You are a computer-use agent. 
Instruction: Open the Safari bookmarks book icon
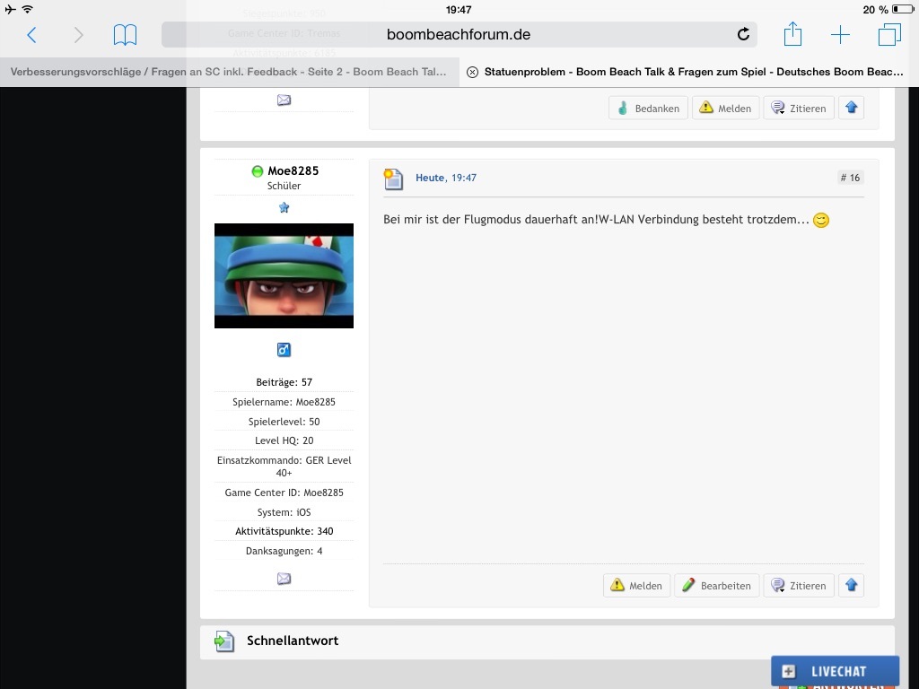point(125,35)
